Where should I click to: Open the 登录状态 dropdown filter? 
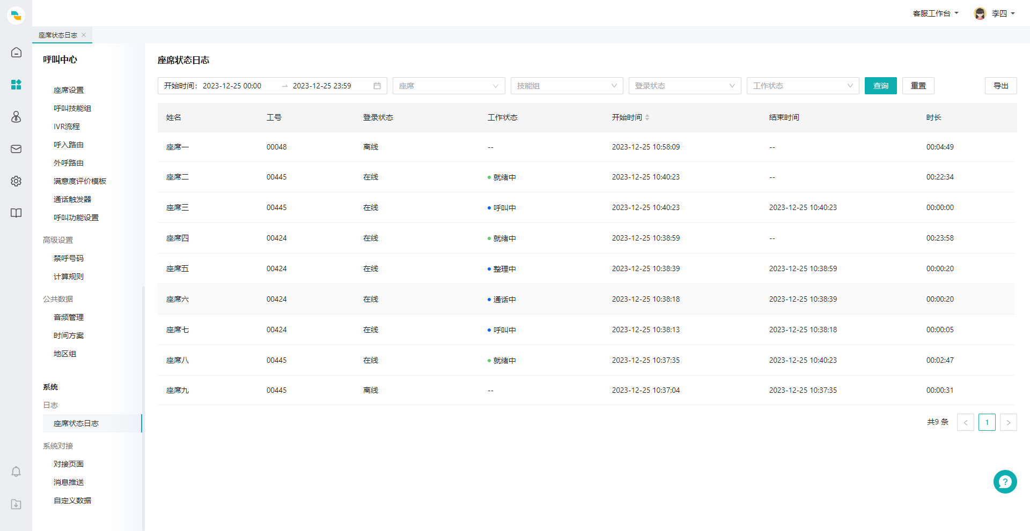(685, 86)
